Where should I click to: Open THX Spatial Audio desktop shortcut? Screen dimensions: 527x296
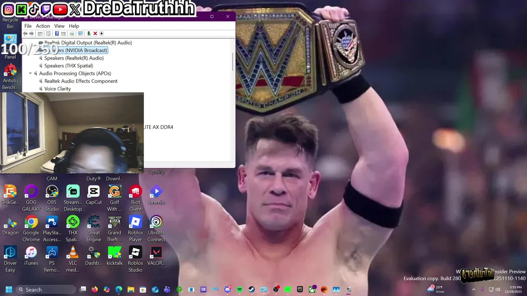[73, 229]
